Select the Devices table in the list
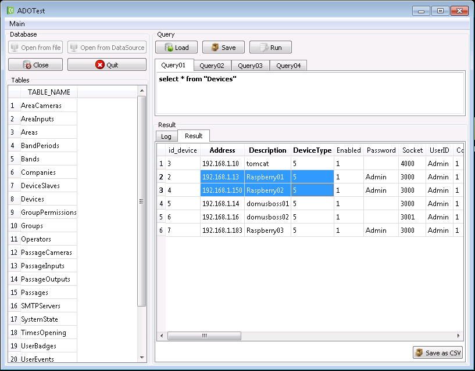The width and height of the screenshot is (475, 371). click(48, 199)
